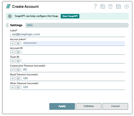Screen dimensions: 134x116
Task: Toggle expression for Team ID field
Action: [x=12, y=61]
